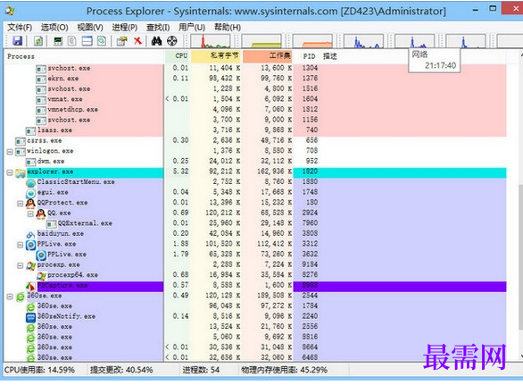This screenshot has height=385, width=523.
Task: Collapse the QQ.exe tree node
Action: [x=30, y=213]
